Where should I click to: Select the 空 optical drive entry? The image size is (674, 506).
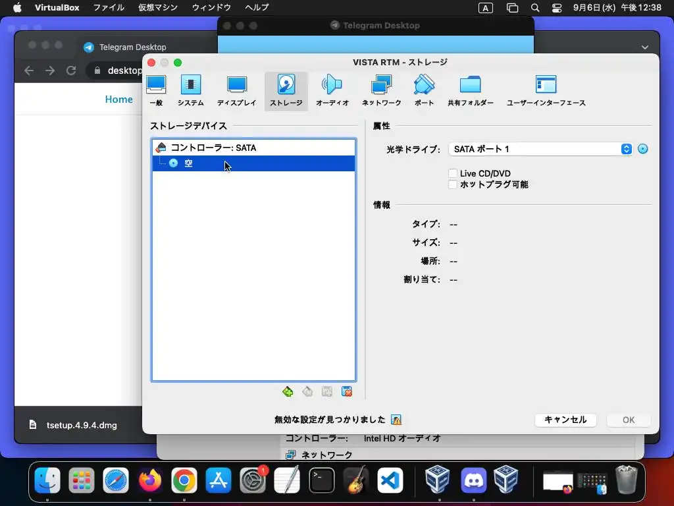click(x=253, y=163)
